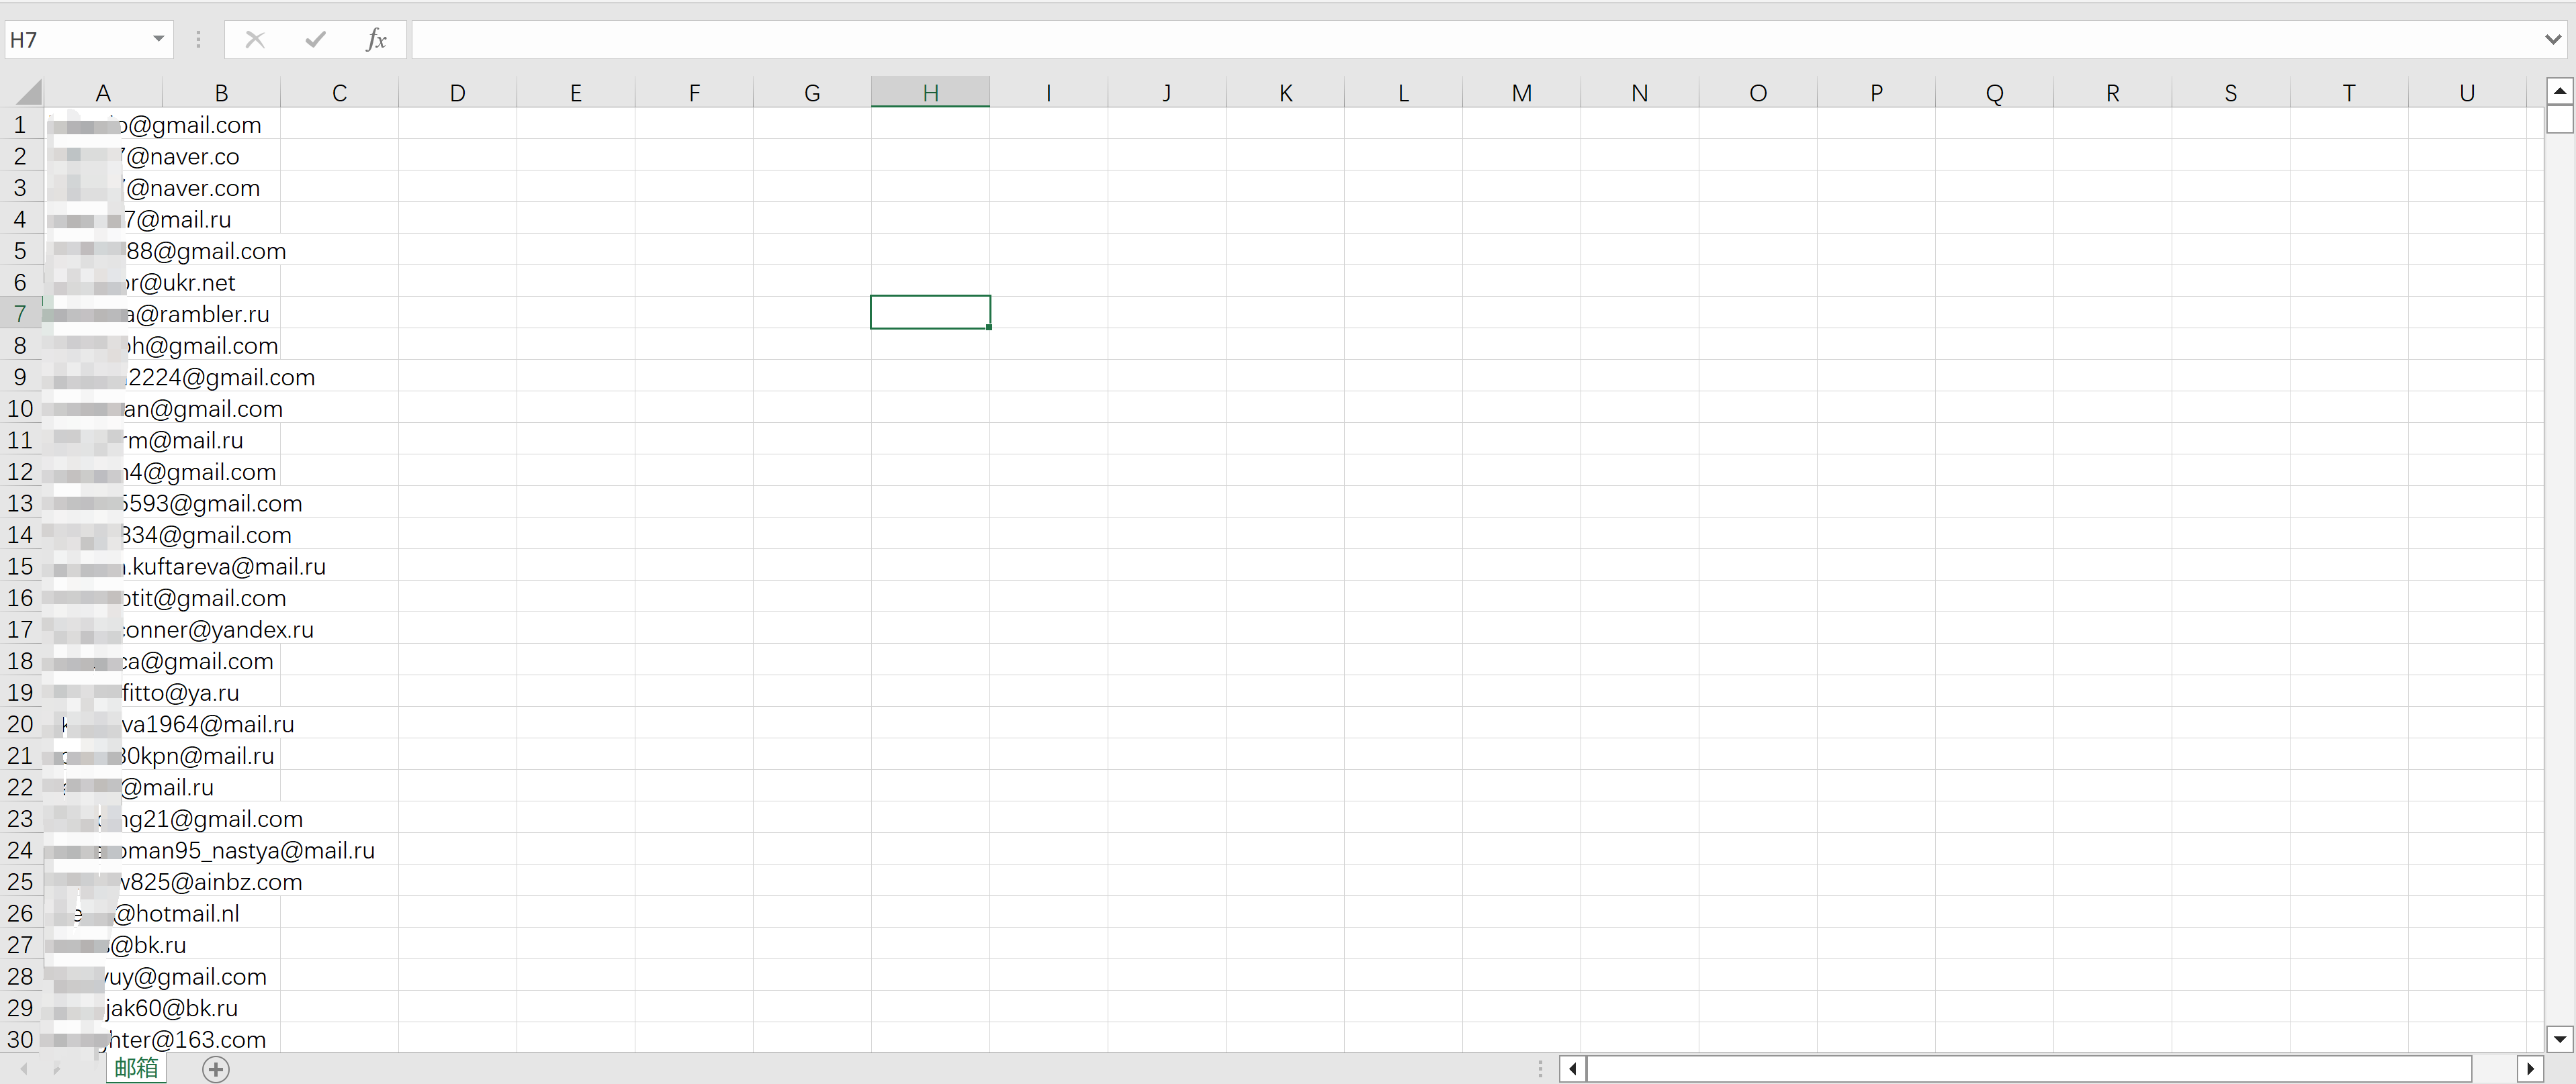Click cell ending 5593@gmail.com

(103, 503)
